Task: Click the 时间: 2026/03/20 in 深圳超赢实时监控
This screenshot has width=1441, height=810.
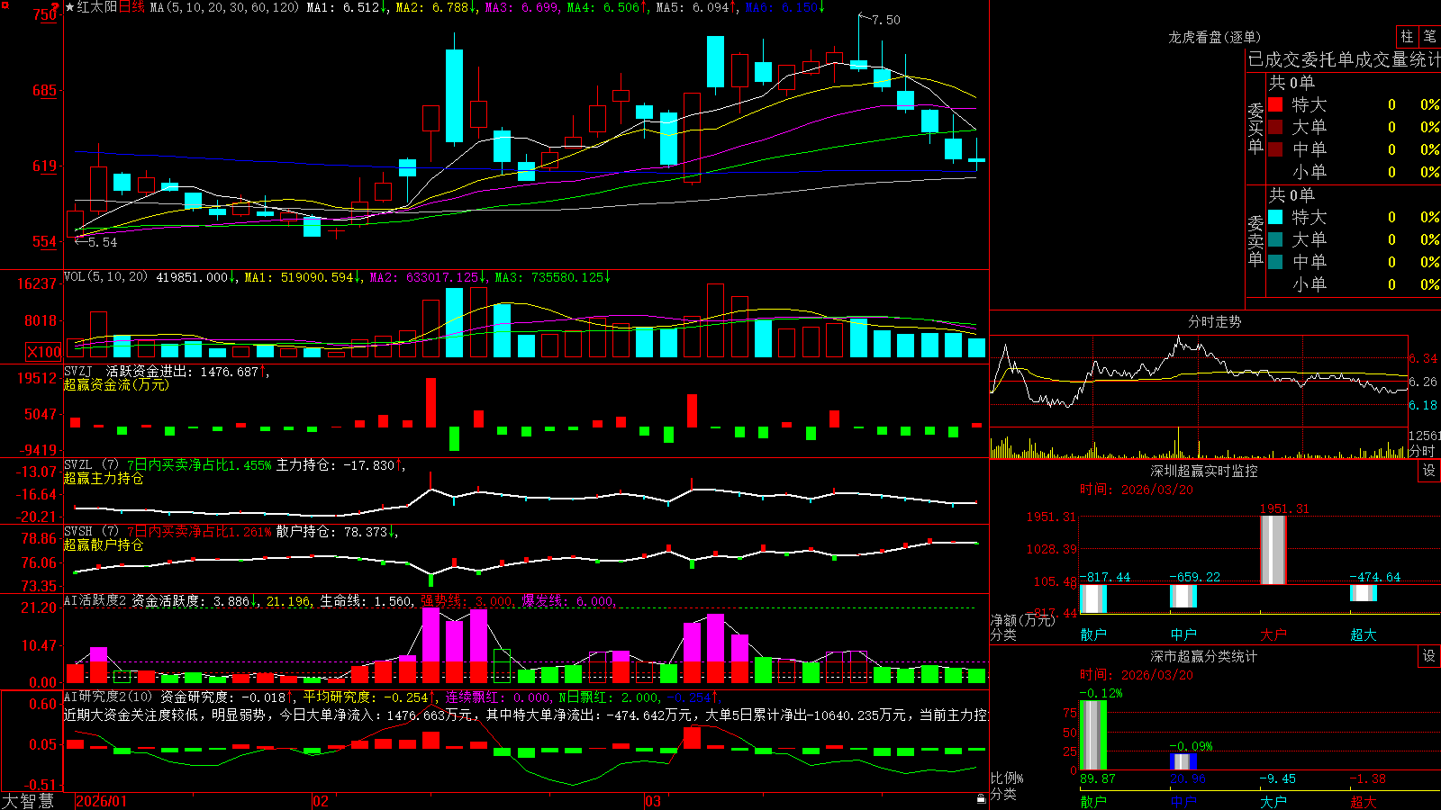Action: (1137, 490)
